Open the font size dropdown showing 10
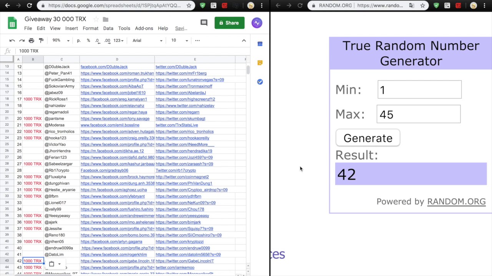The image size is (492, 276). click(x=180, y=41)
